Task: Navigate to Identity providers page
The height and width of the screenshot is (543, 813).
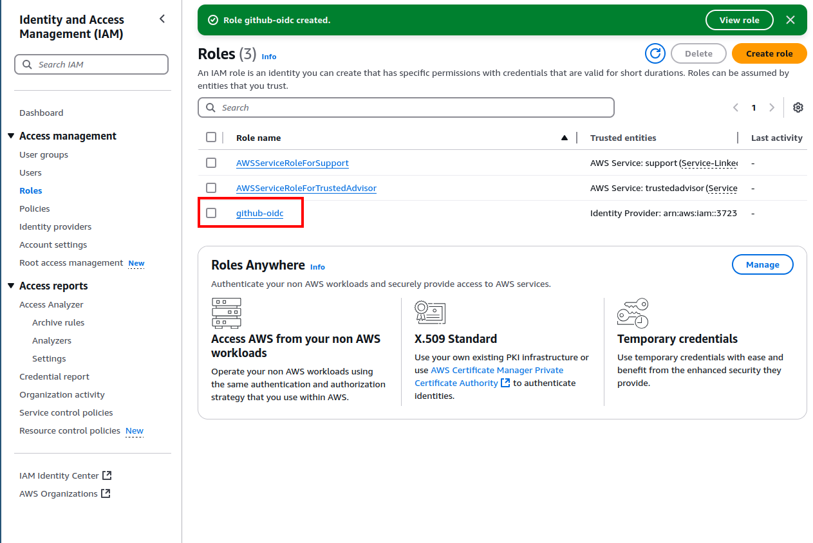Action: (55, 226)
